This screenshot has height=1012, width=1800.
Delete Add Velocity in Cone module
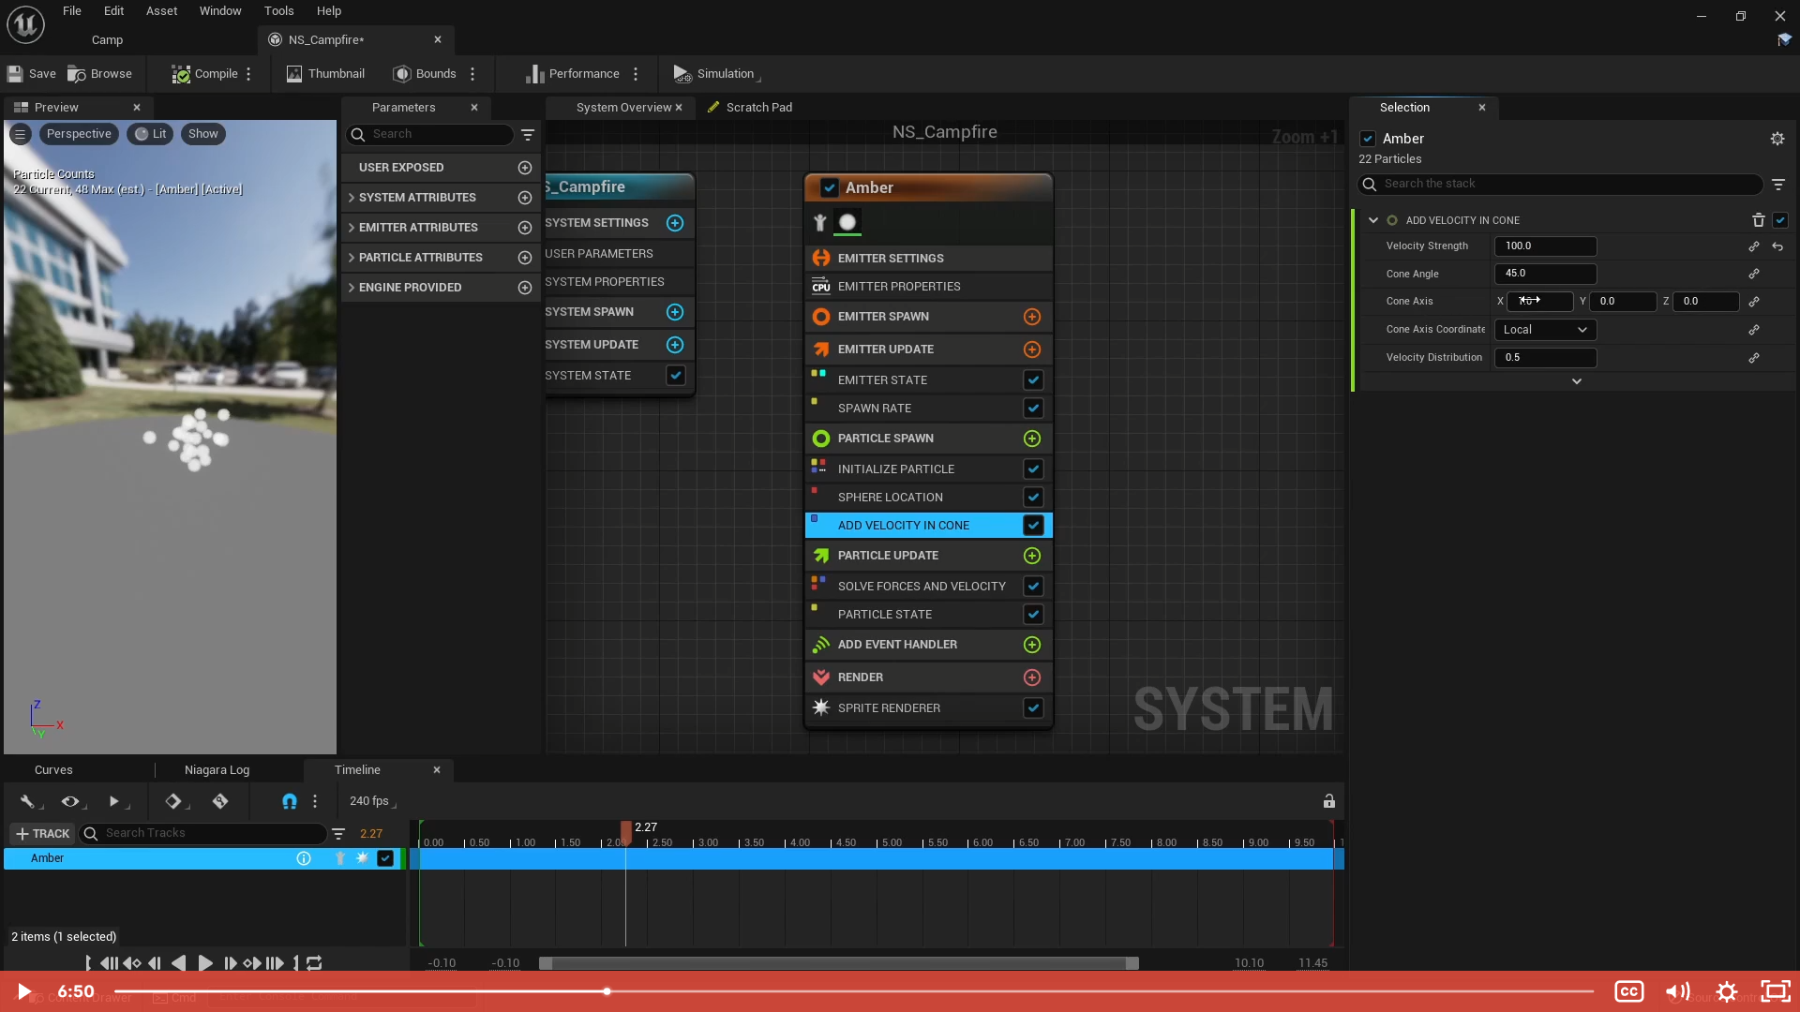click(1758, 220)
